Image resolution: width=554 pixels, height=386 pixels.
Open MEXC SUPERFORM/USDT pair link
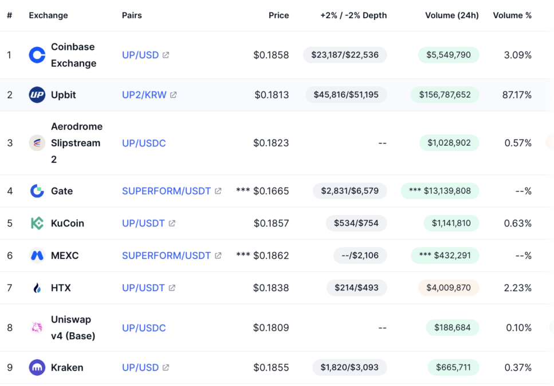tap(166, 255)
